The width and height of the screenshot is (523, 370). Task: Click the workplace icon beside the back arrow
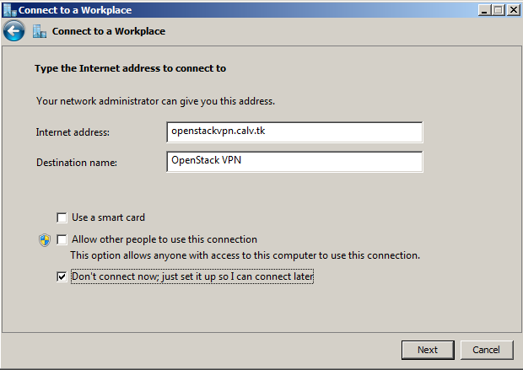point(39,32)
